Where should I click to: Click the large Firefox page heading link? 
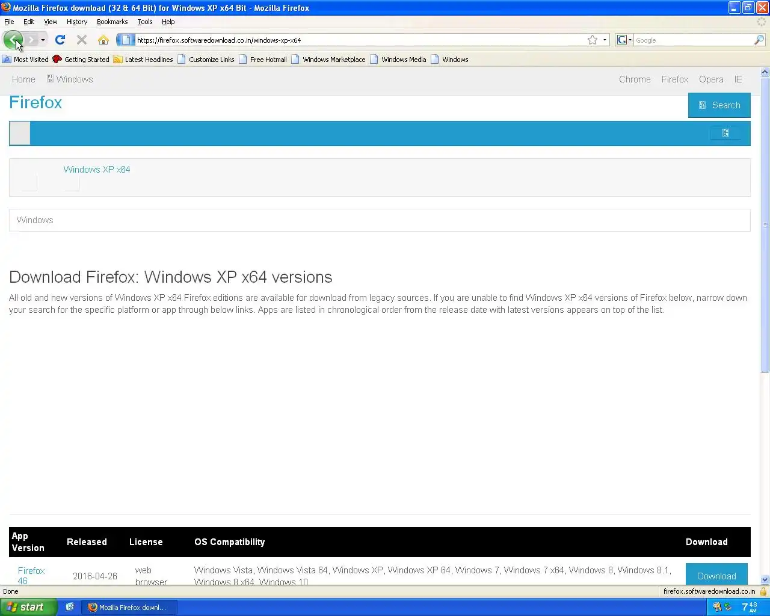click(x=35, y=102)
